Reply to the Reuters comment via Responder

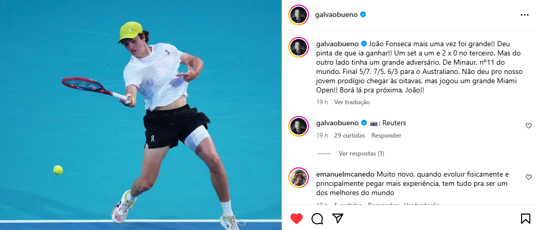tap(386, 136)
